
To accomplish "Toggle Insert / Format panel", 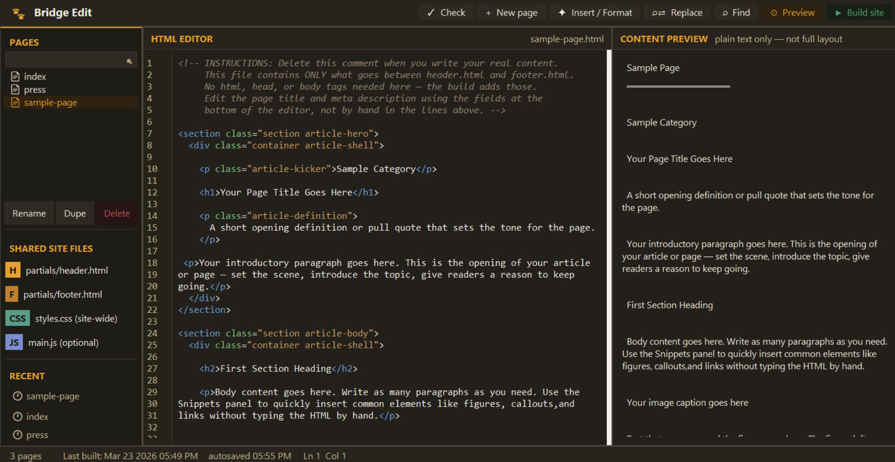I will 595,12.
